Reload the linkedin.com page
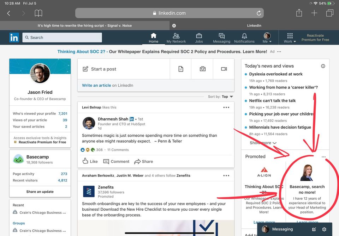This screenshot has width=339, height=236. 259,13
